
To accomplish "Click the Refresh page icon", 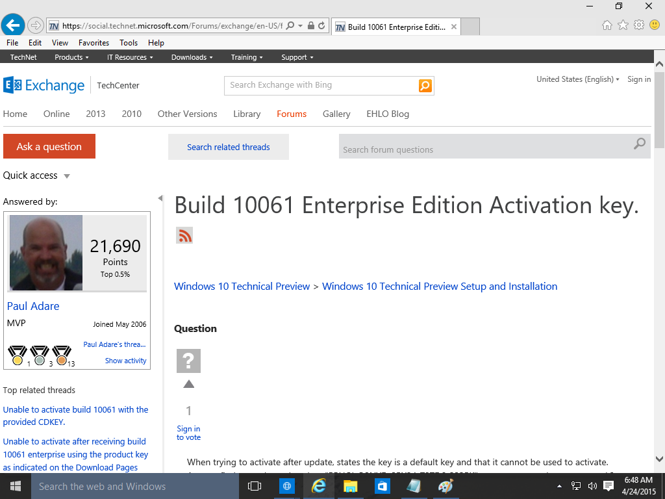I will point(321,25).
